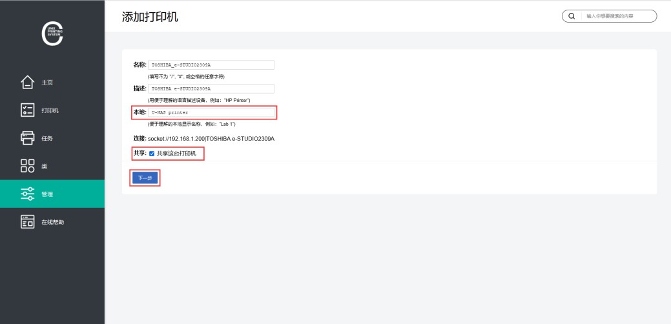
Task: Open the 在线帮助 sidebar label
Action: pyautogui.click(x=53, y=222)
